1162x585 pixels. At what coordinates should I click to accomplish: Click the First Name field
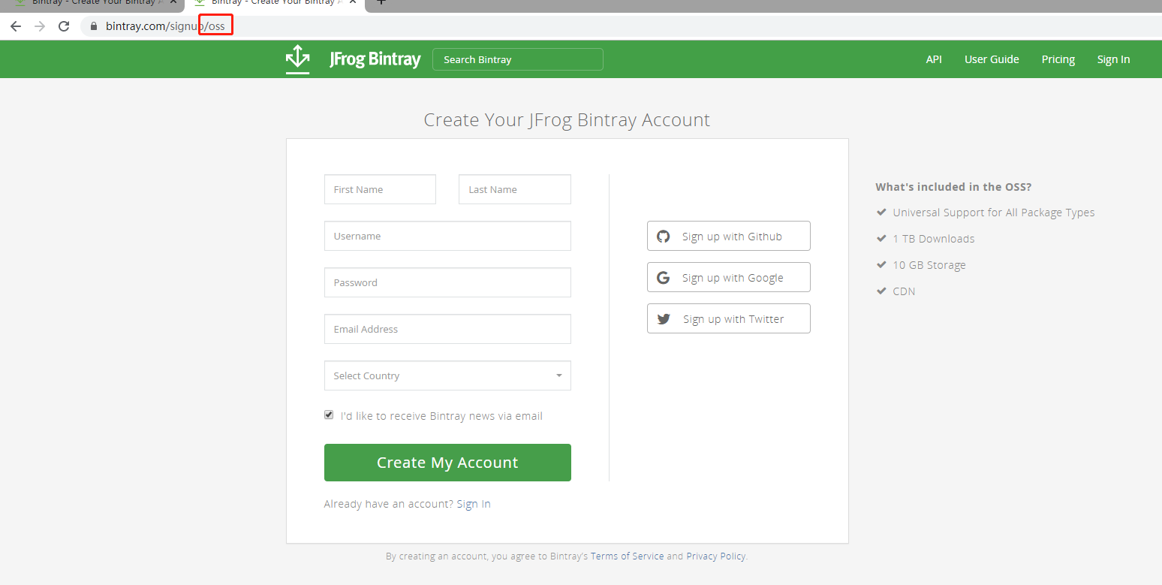380,189
